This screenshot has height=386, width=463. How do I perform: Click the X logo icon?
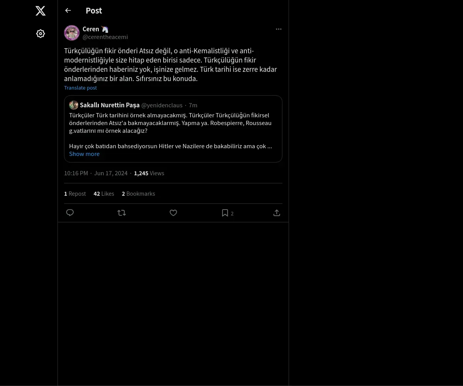pyautogui.click(x=41, y=11)
